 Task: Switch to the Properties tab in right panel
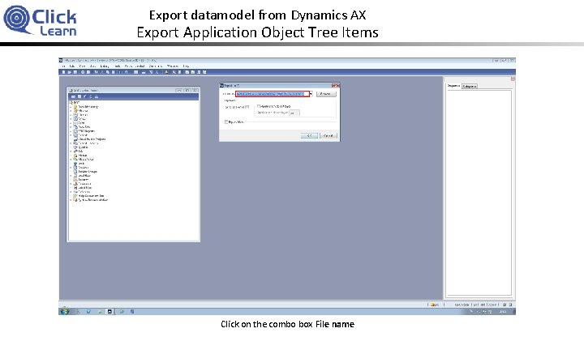453,86
